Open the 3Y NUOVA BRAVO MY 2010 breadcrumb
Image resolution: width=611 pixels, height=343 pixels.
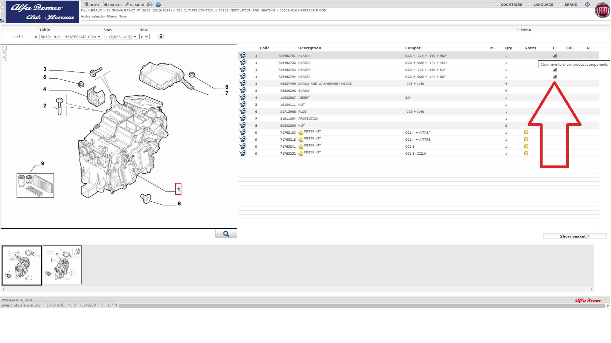point(139,10)
